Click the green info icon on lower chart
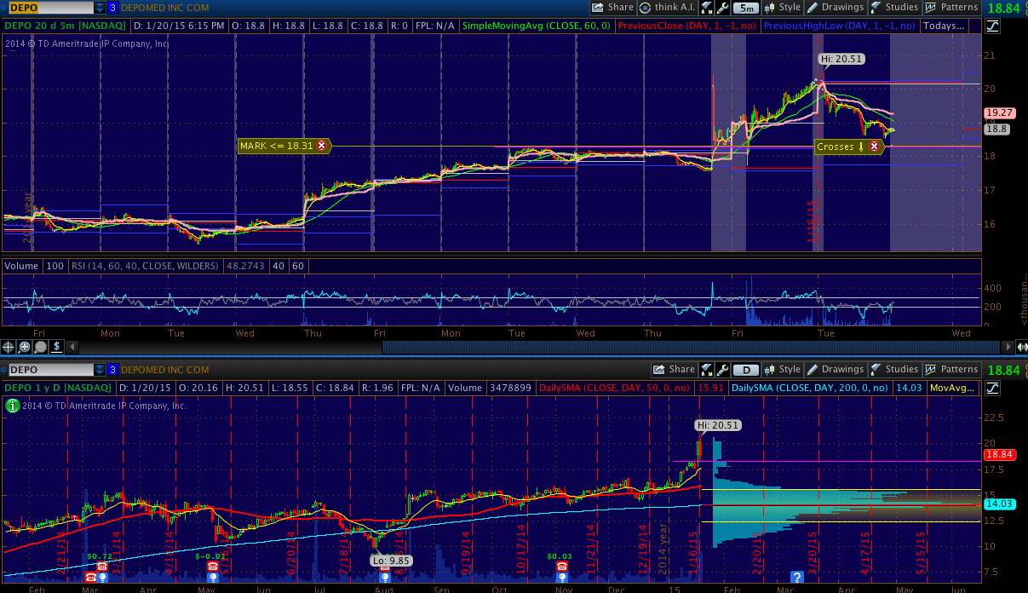 (x=11, y=406)
